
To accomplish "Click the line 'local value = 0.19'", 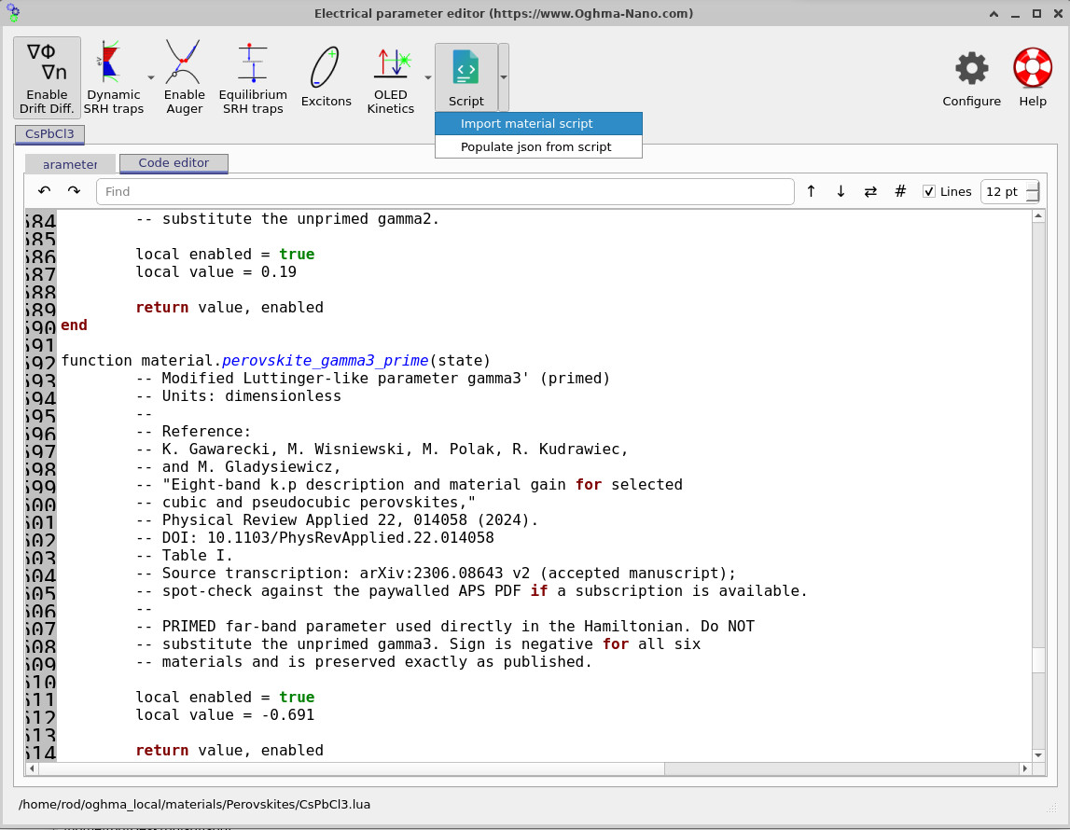I will (215, 271).
